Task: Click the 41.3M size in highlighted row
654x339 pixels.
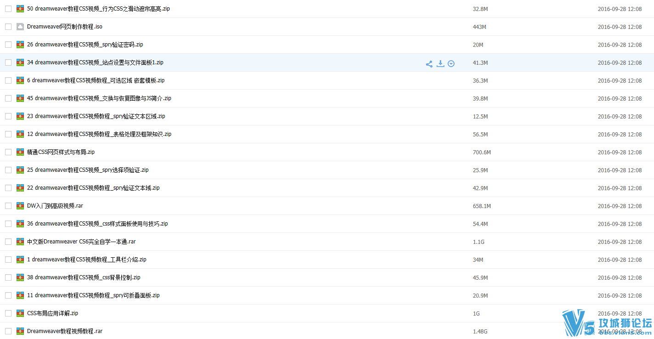Action: coord(480,63)
